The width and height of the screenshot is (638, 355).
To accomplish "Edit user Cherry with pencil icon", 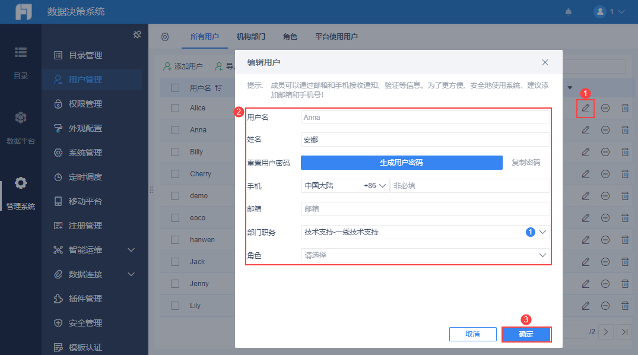I will (x=586, y=175).
